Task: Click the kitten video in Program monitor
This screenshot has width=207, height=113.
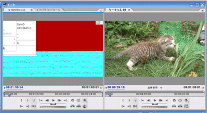Action: click(x=154, y=49)
